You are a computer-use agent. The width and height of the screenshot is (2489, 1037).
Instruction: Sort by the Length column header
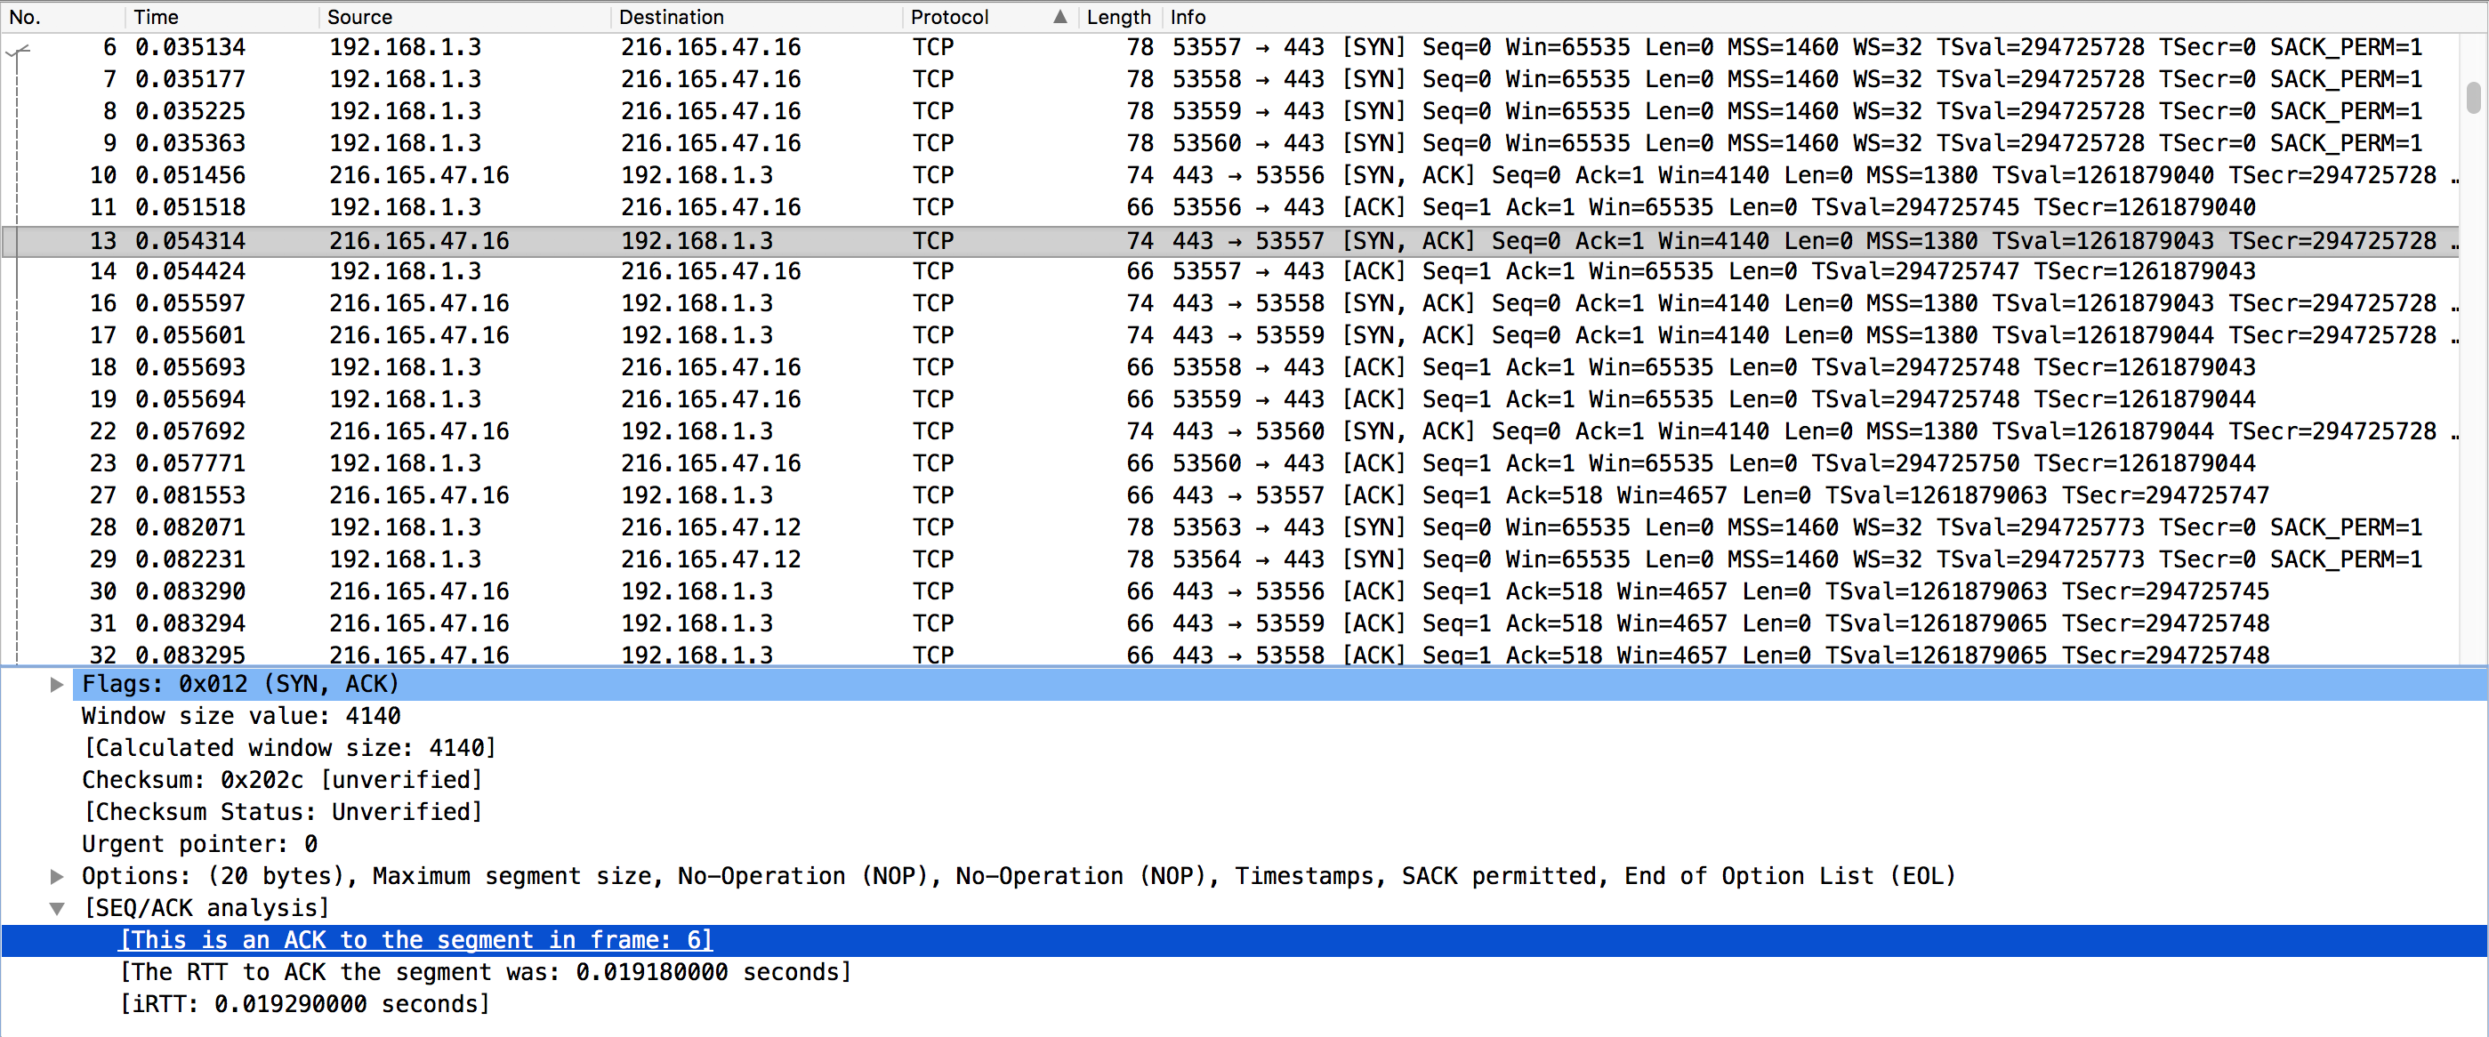point(1118,16)
